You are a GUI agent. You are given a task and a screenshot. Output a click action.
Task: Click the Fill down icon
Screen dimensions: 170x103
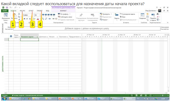(158, 20)
